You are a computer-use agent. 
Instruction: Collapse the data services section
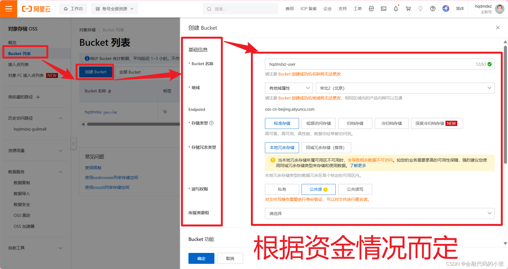(x=61, y=172)
